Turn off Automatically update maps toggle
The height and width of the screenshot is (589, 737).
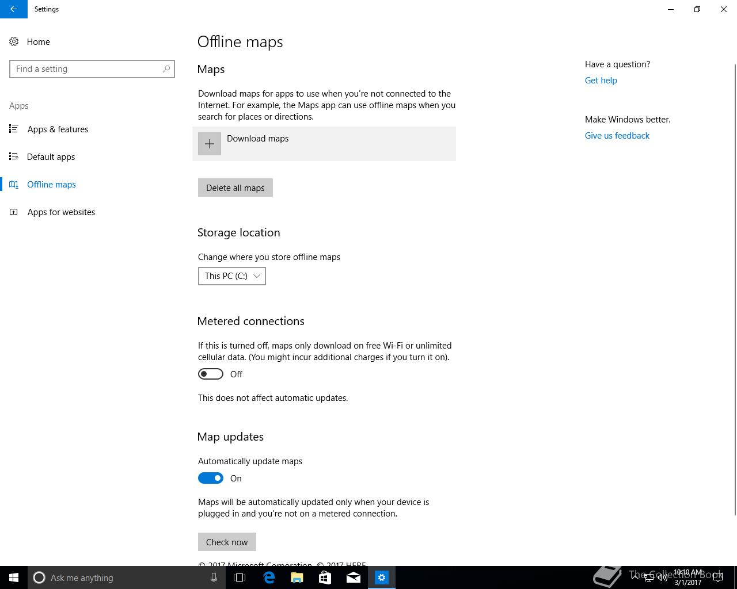pyautogui.click(x=211, y=478)
